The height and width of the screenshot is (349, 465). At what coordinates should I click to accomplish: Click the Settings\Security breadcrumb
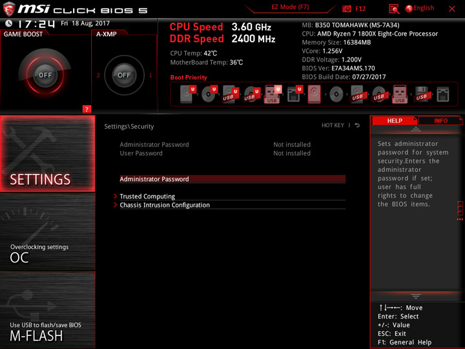(x=129, y=127)
